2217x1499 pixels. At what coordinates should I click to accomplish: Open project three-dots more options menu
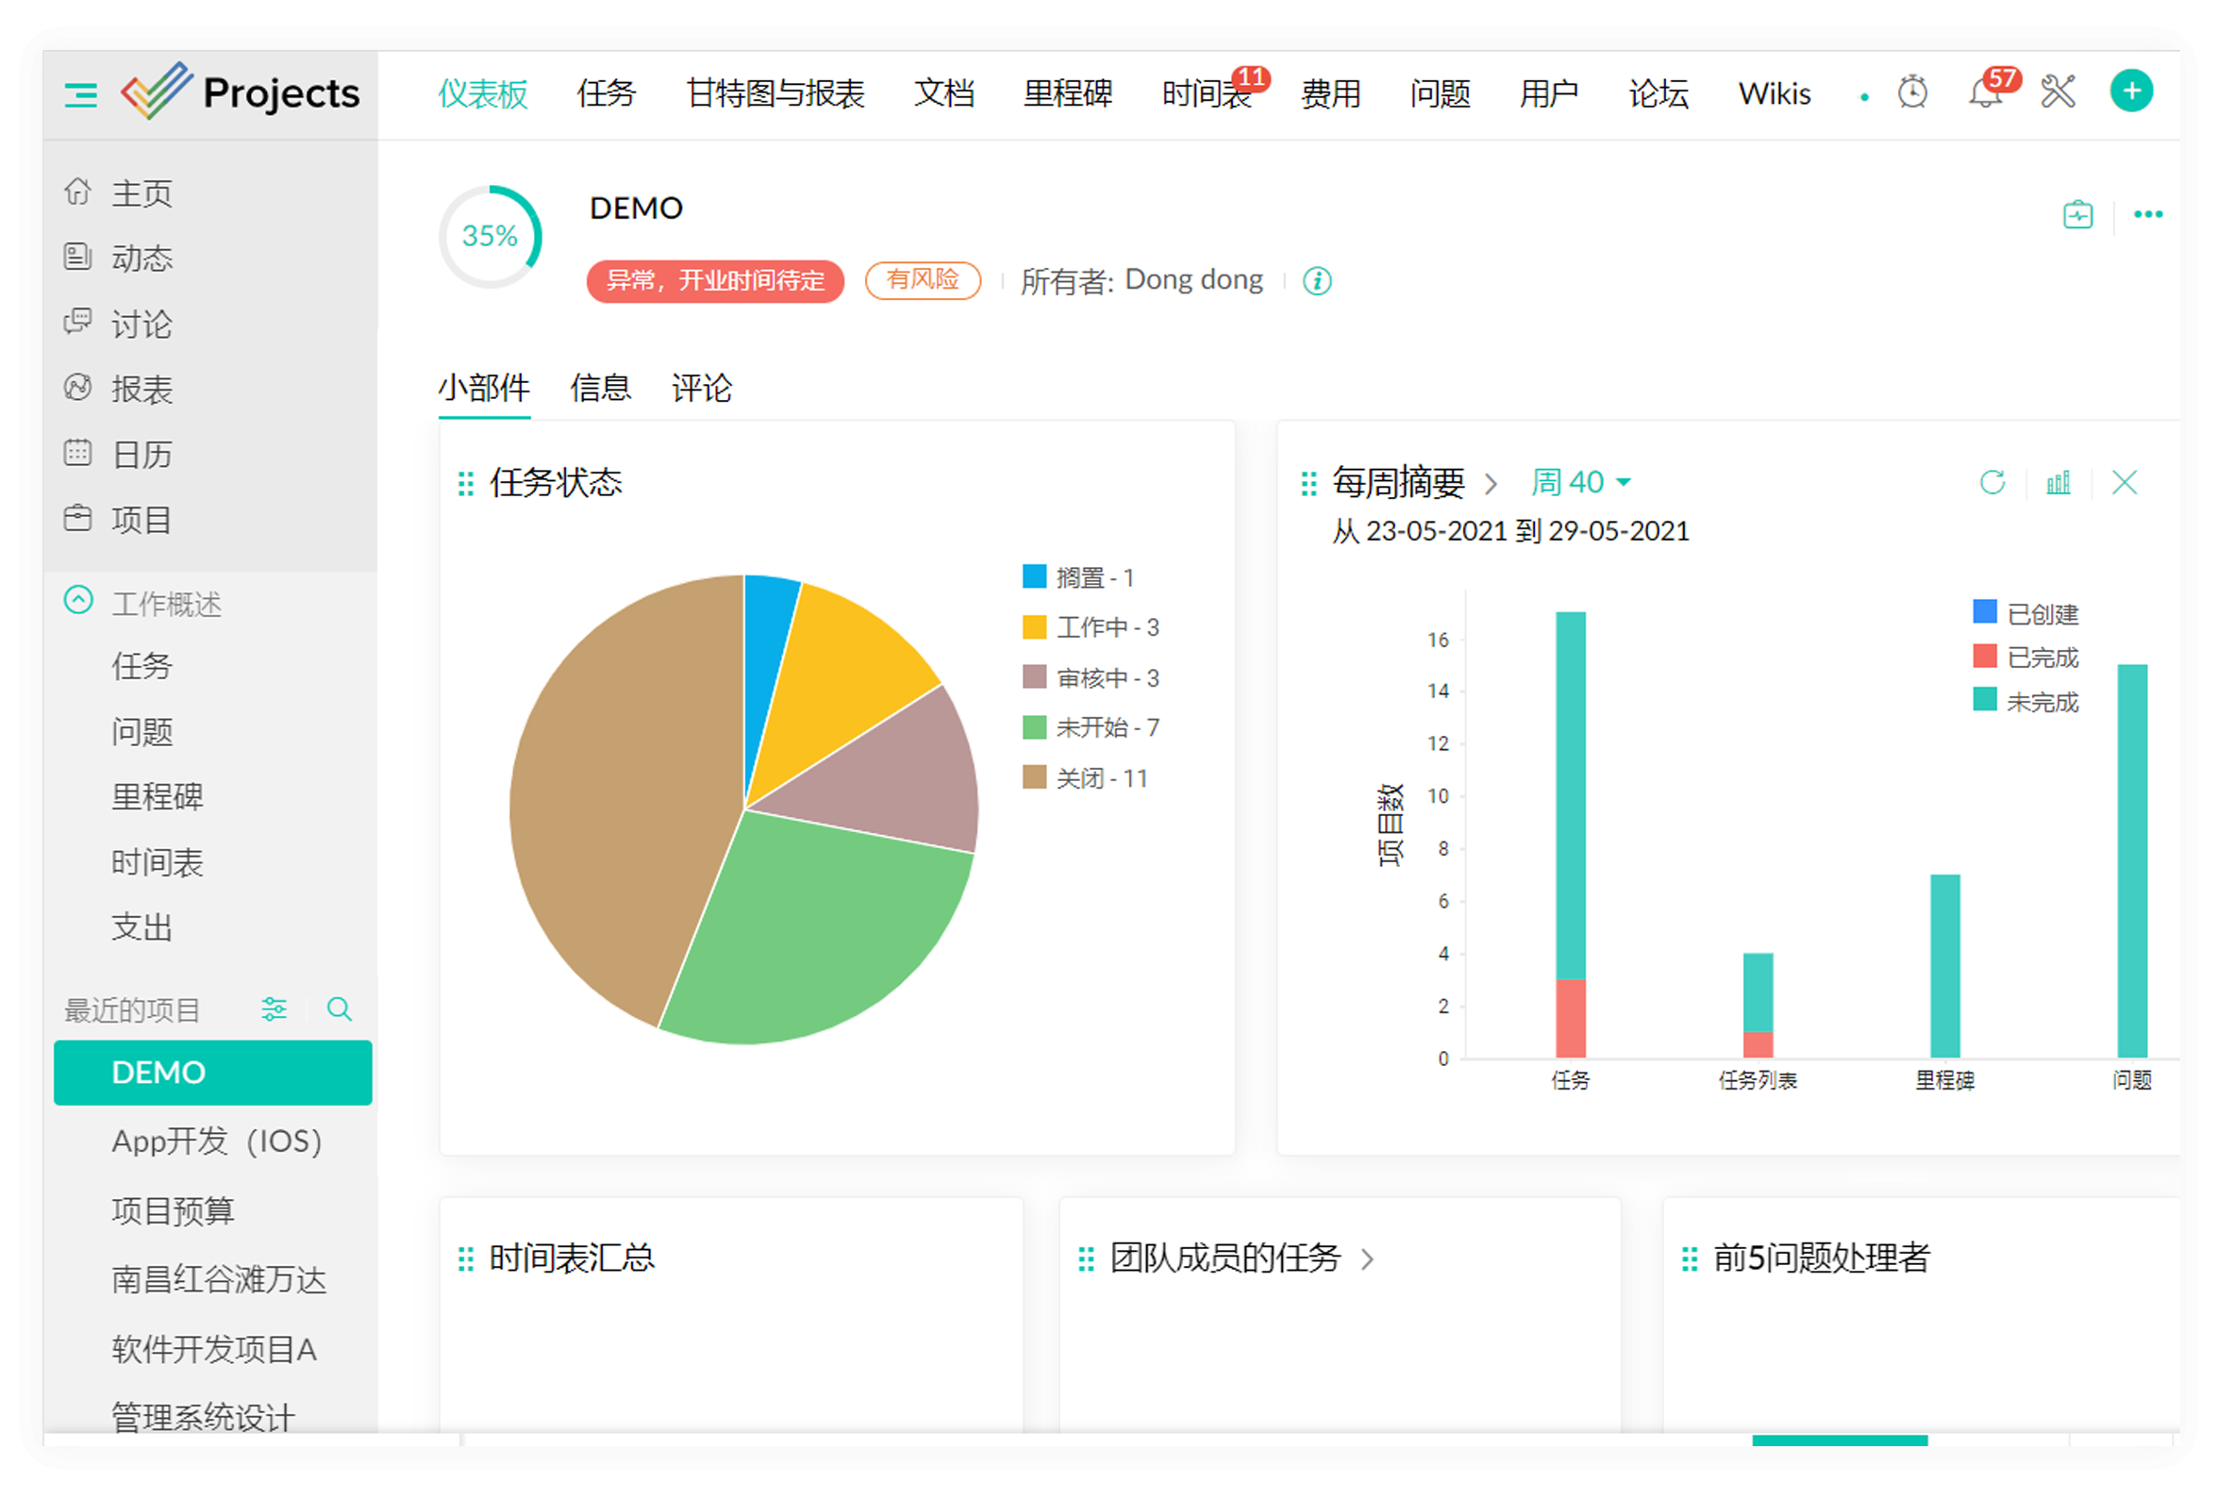coord(2147,215)
